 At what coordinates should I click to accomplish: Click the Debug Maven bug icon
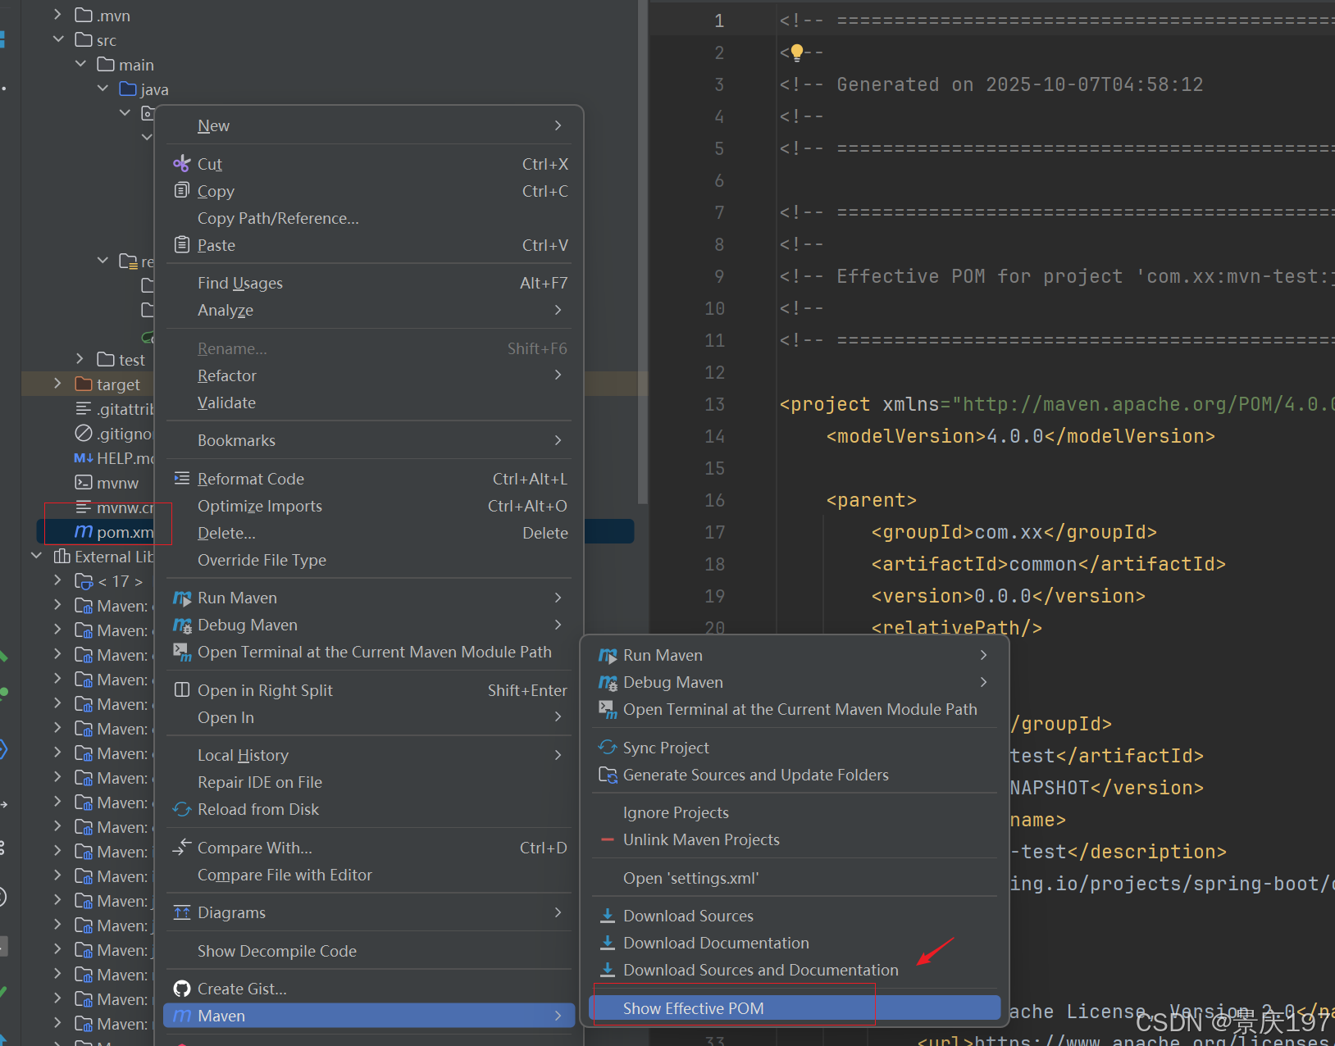608,682
